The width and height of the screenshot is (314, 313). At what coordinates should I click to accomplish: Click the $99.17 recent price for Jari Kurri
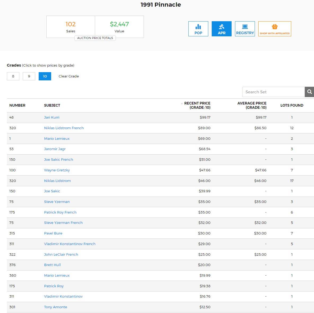click(205, 117)
